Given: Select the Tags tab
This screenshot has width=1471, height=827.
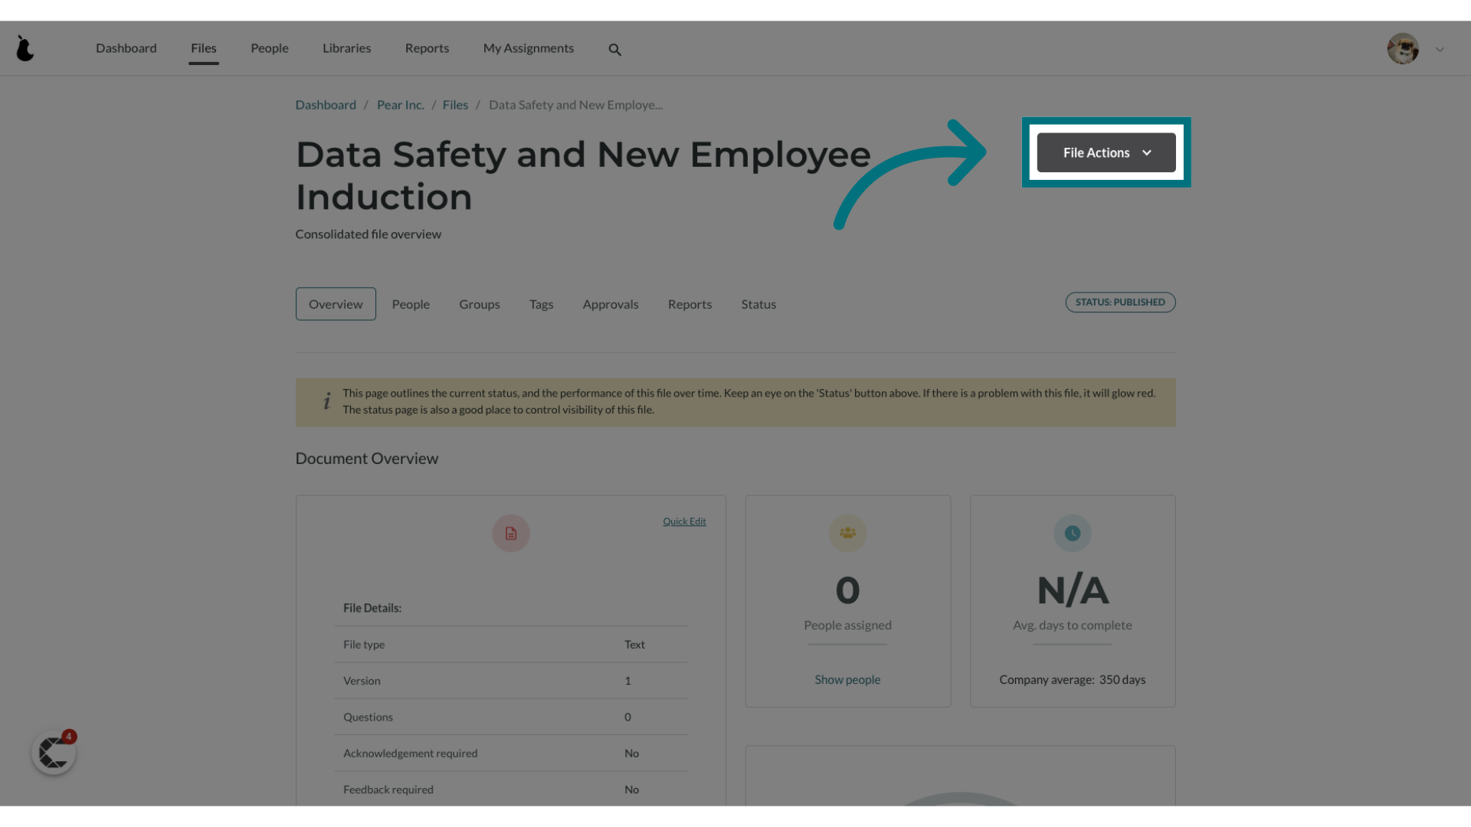Looking at the screenshot, I should [542, 304].
